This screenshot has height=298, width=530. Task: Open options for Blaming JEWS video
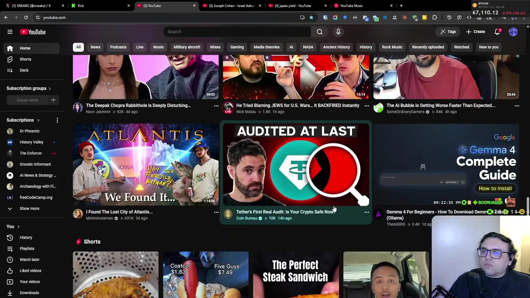coord(366,106)
